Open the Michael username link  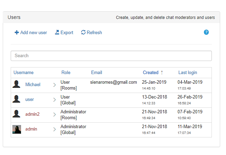pyautogui.click(x=33, y=85)
